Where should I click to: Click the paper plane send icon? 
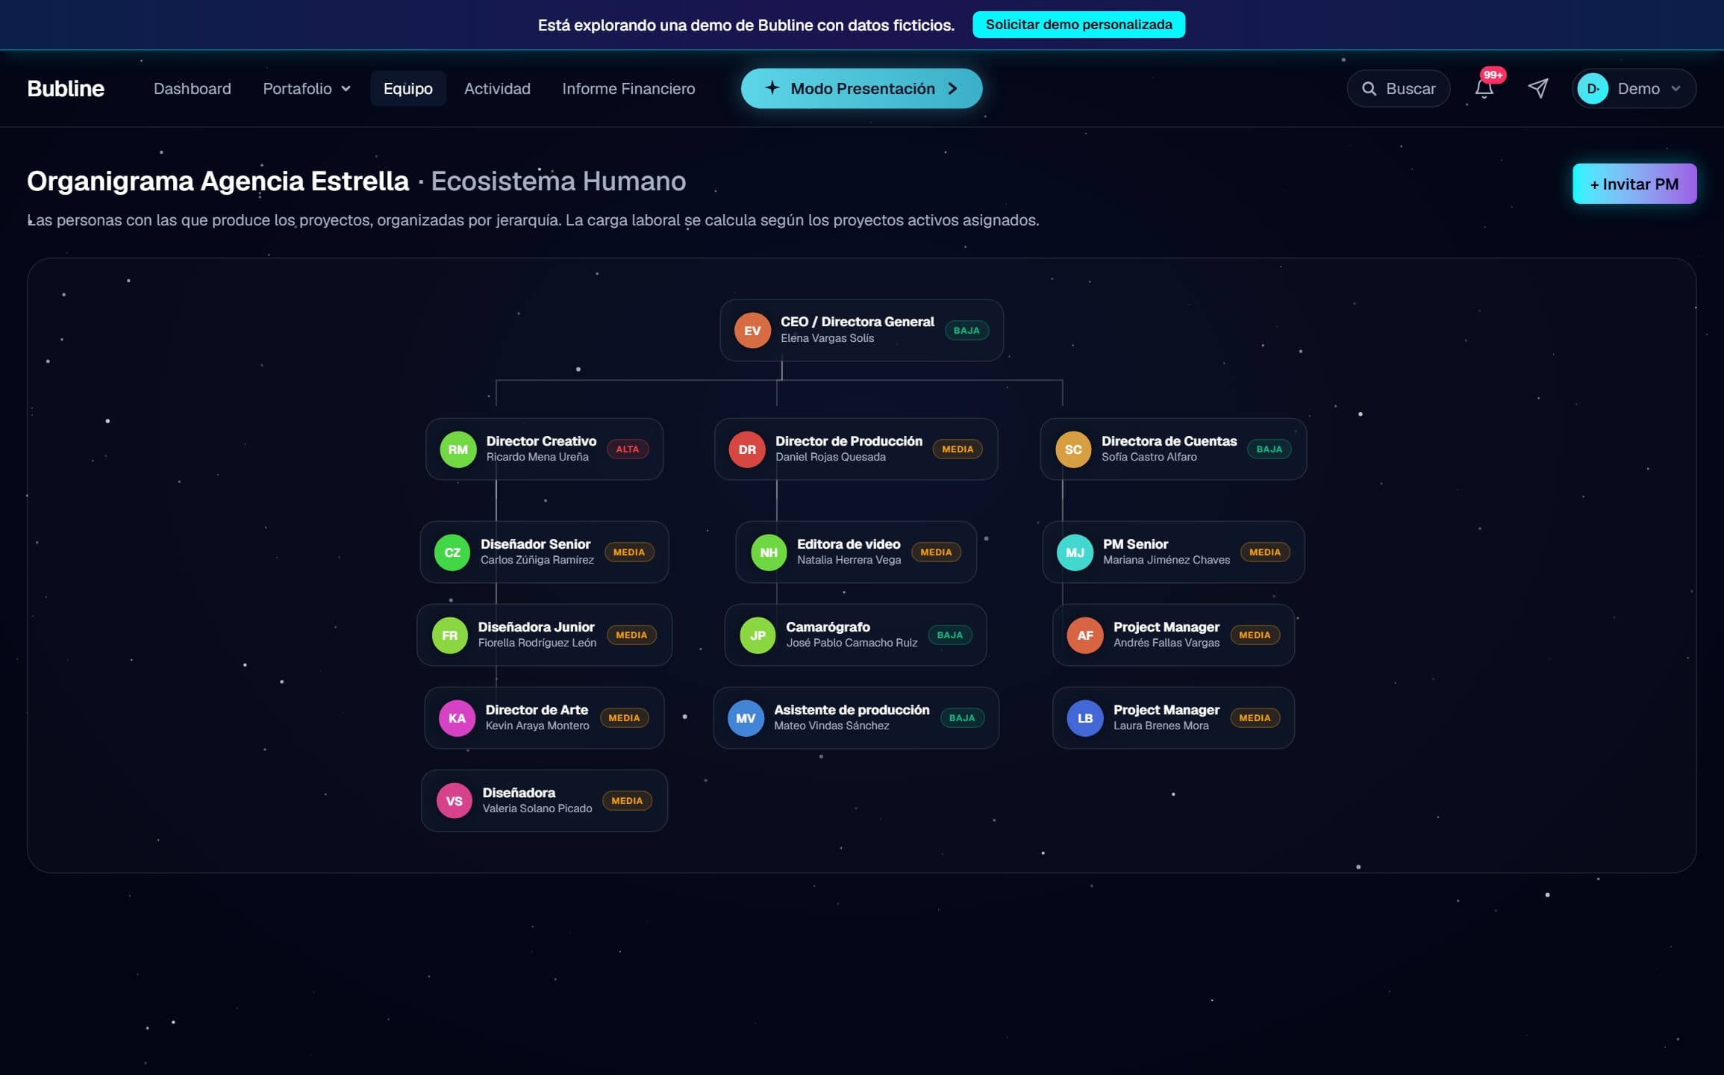1537,88
